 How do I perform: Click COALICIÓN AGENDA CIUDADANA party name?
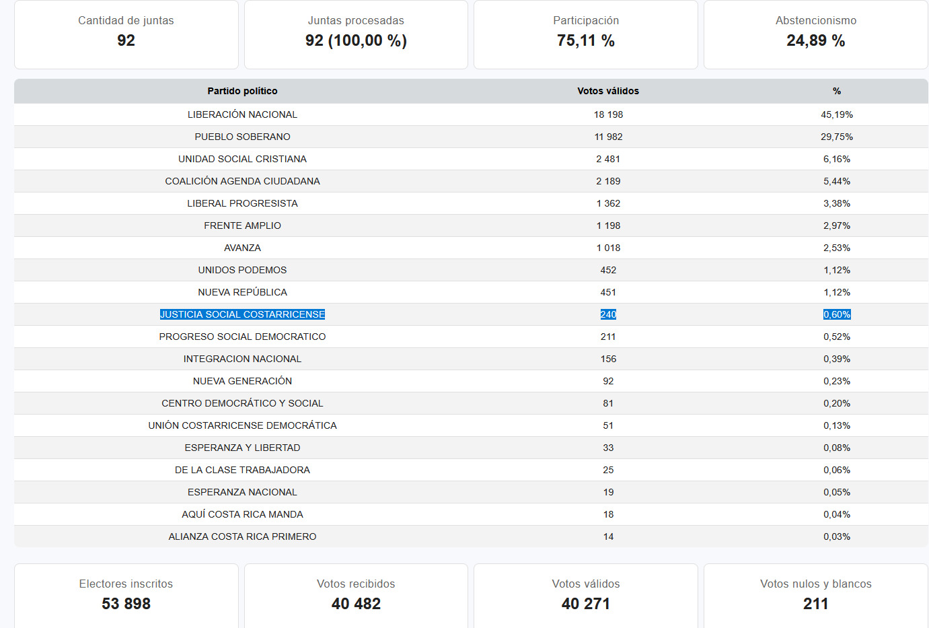coord(242,181)
